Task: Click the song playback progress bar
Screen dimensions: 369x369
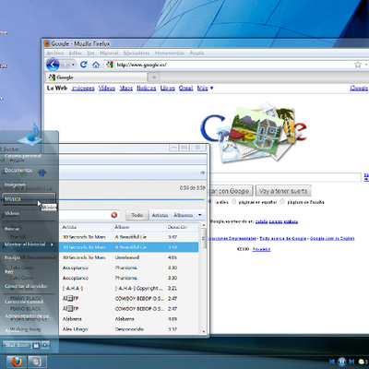Action: pyautogui.click(x=132, y=199)
